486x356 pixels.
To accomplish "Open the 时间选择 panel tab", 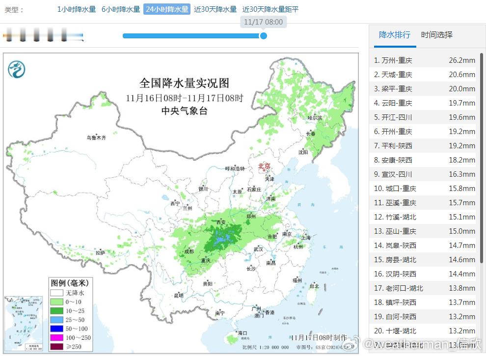I will coord(436,35).
